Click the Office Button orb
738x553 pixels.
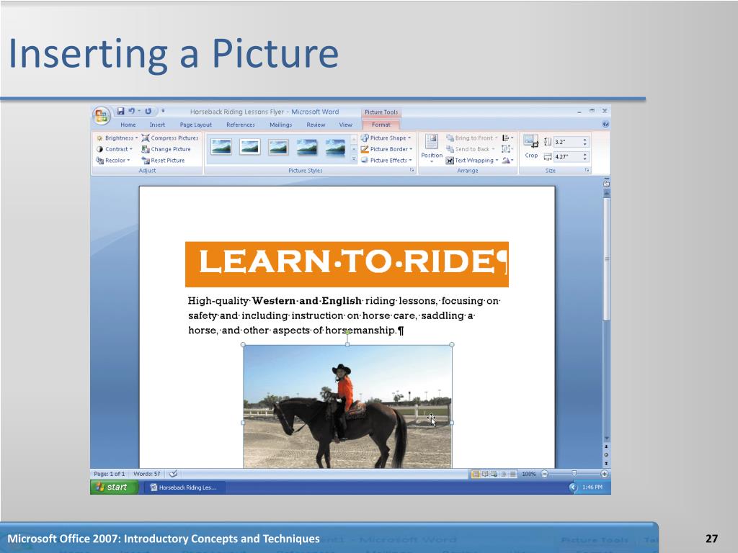pyautogui.click(x=101, y=116)
